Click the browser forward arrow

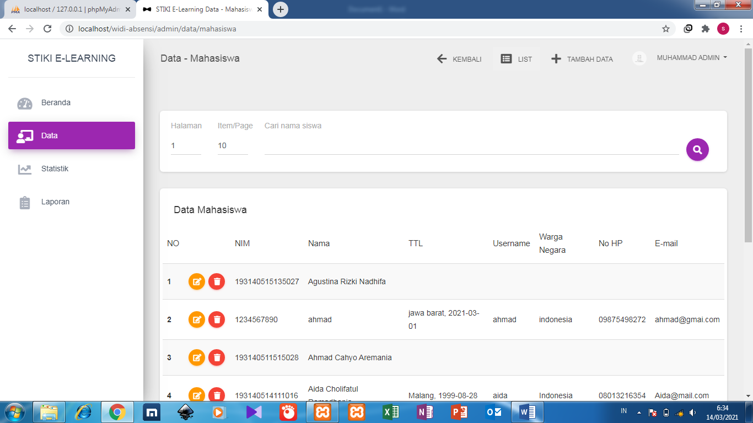[30, 29]
